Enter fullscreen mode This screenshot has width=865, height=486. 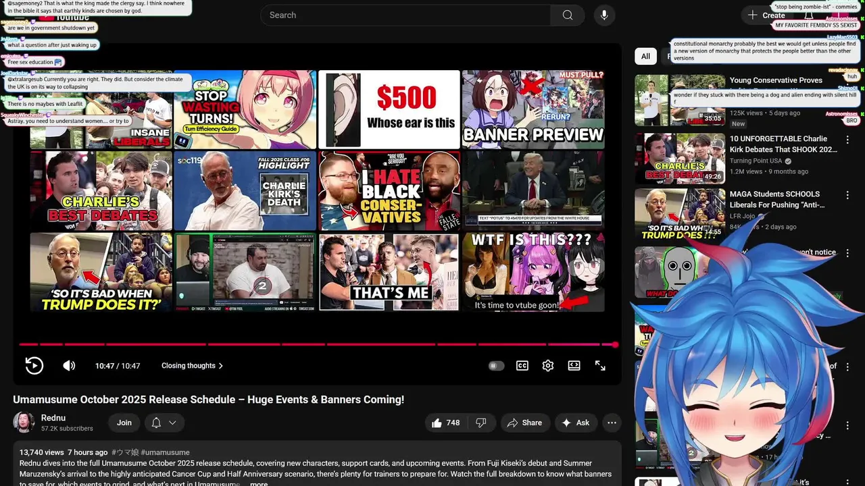coord(600,366)
